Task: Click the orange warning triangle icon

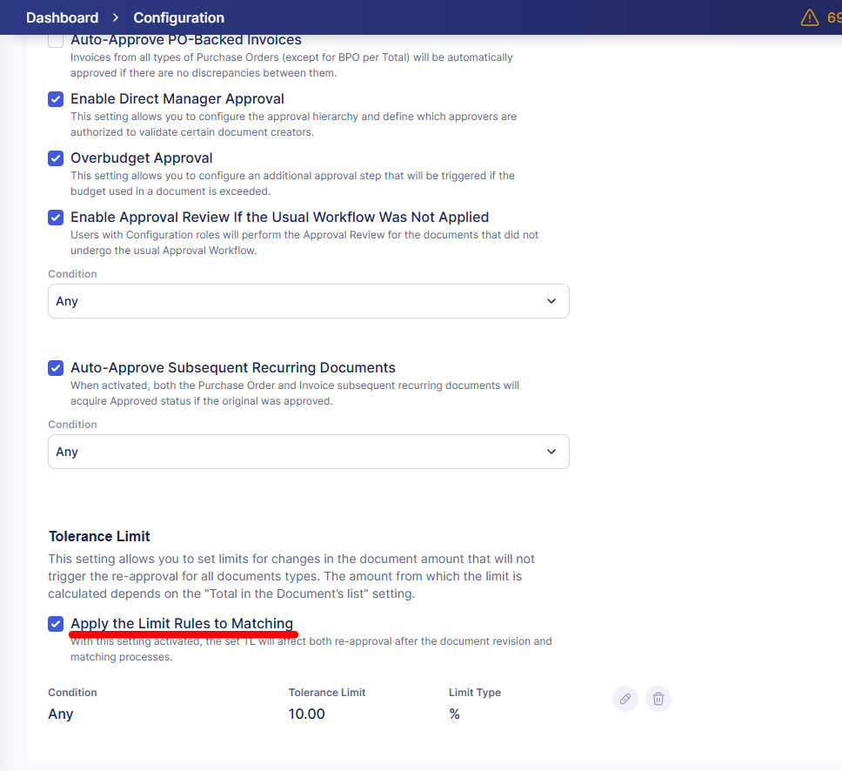Action: point(809,17)
